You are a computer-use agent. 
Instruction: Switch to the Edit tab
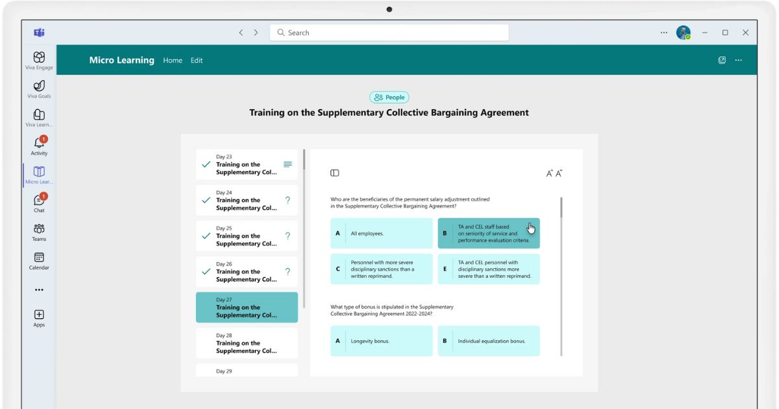pos(197,60)
